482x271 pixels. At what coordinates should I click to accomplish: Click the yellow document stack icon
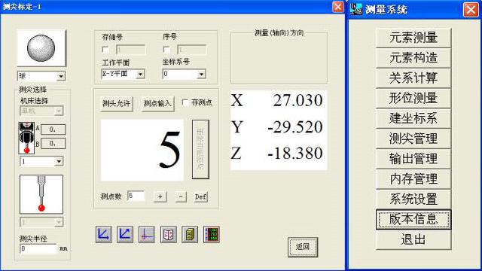(190, 235)
